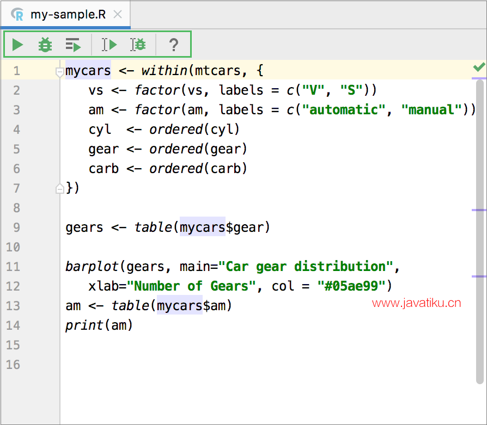Click the fold end marker at line 7

59,189
